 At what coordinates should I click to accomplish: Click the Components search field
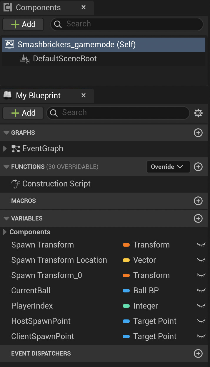127,24
